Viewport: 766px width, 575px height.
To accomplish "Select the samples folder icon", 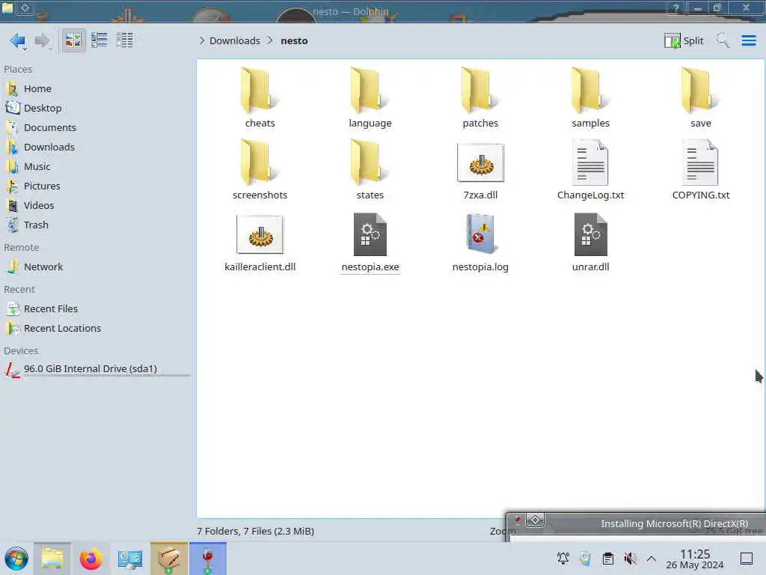I will coord(590,91).
